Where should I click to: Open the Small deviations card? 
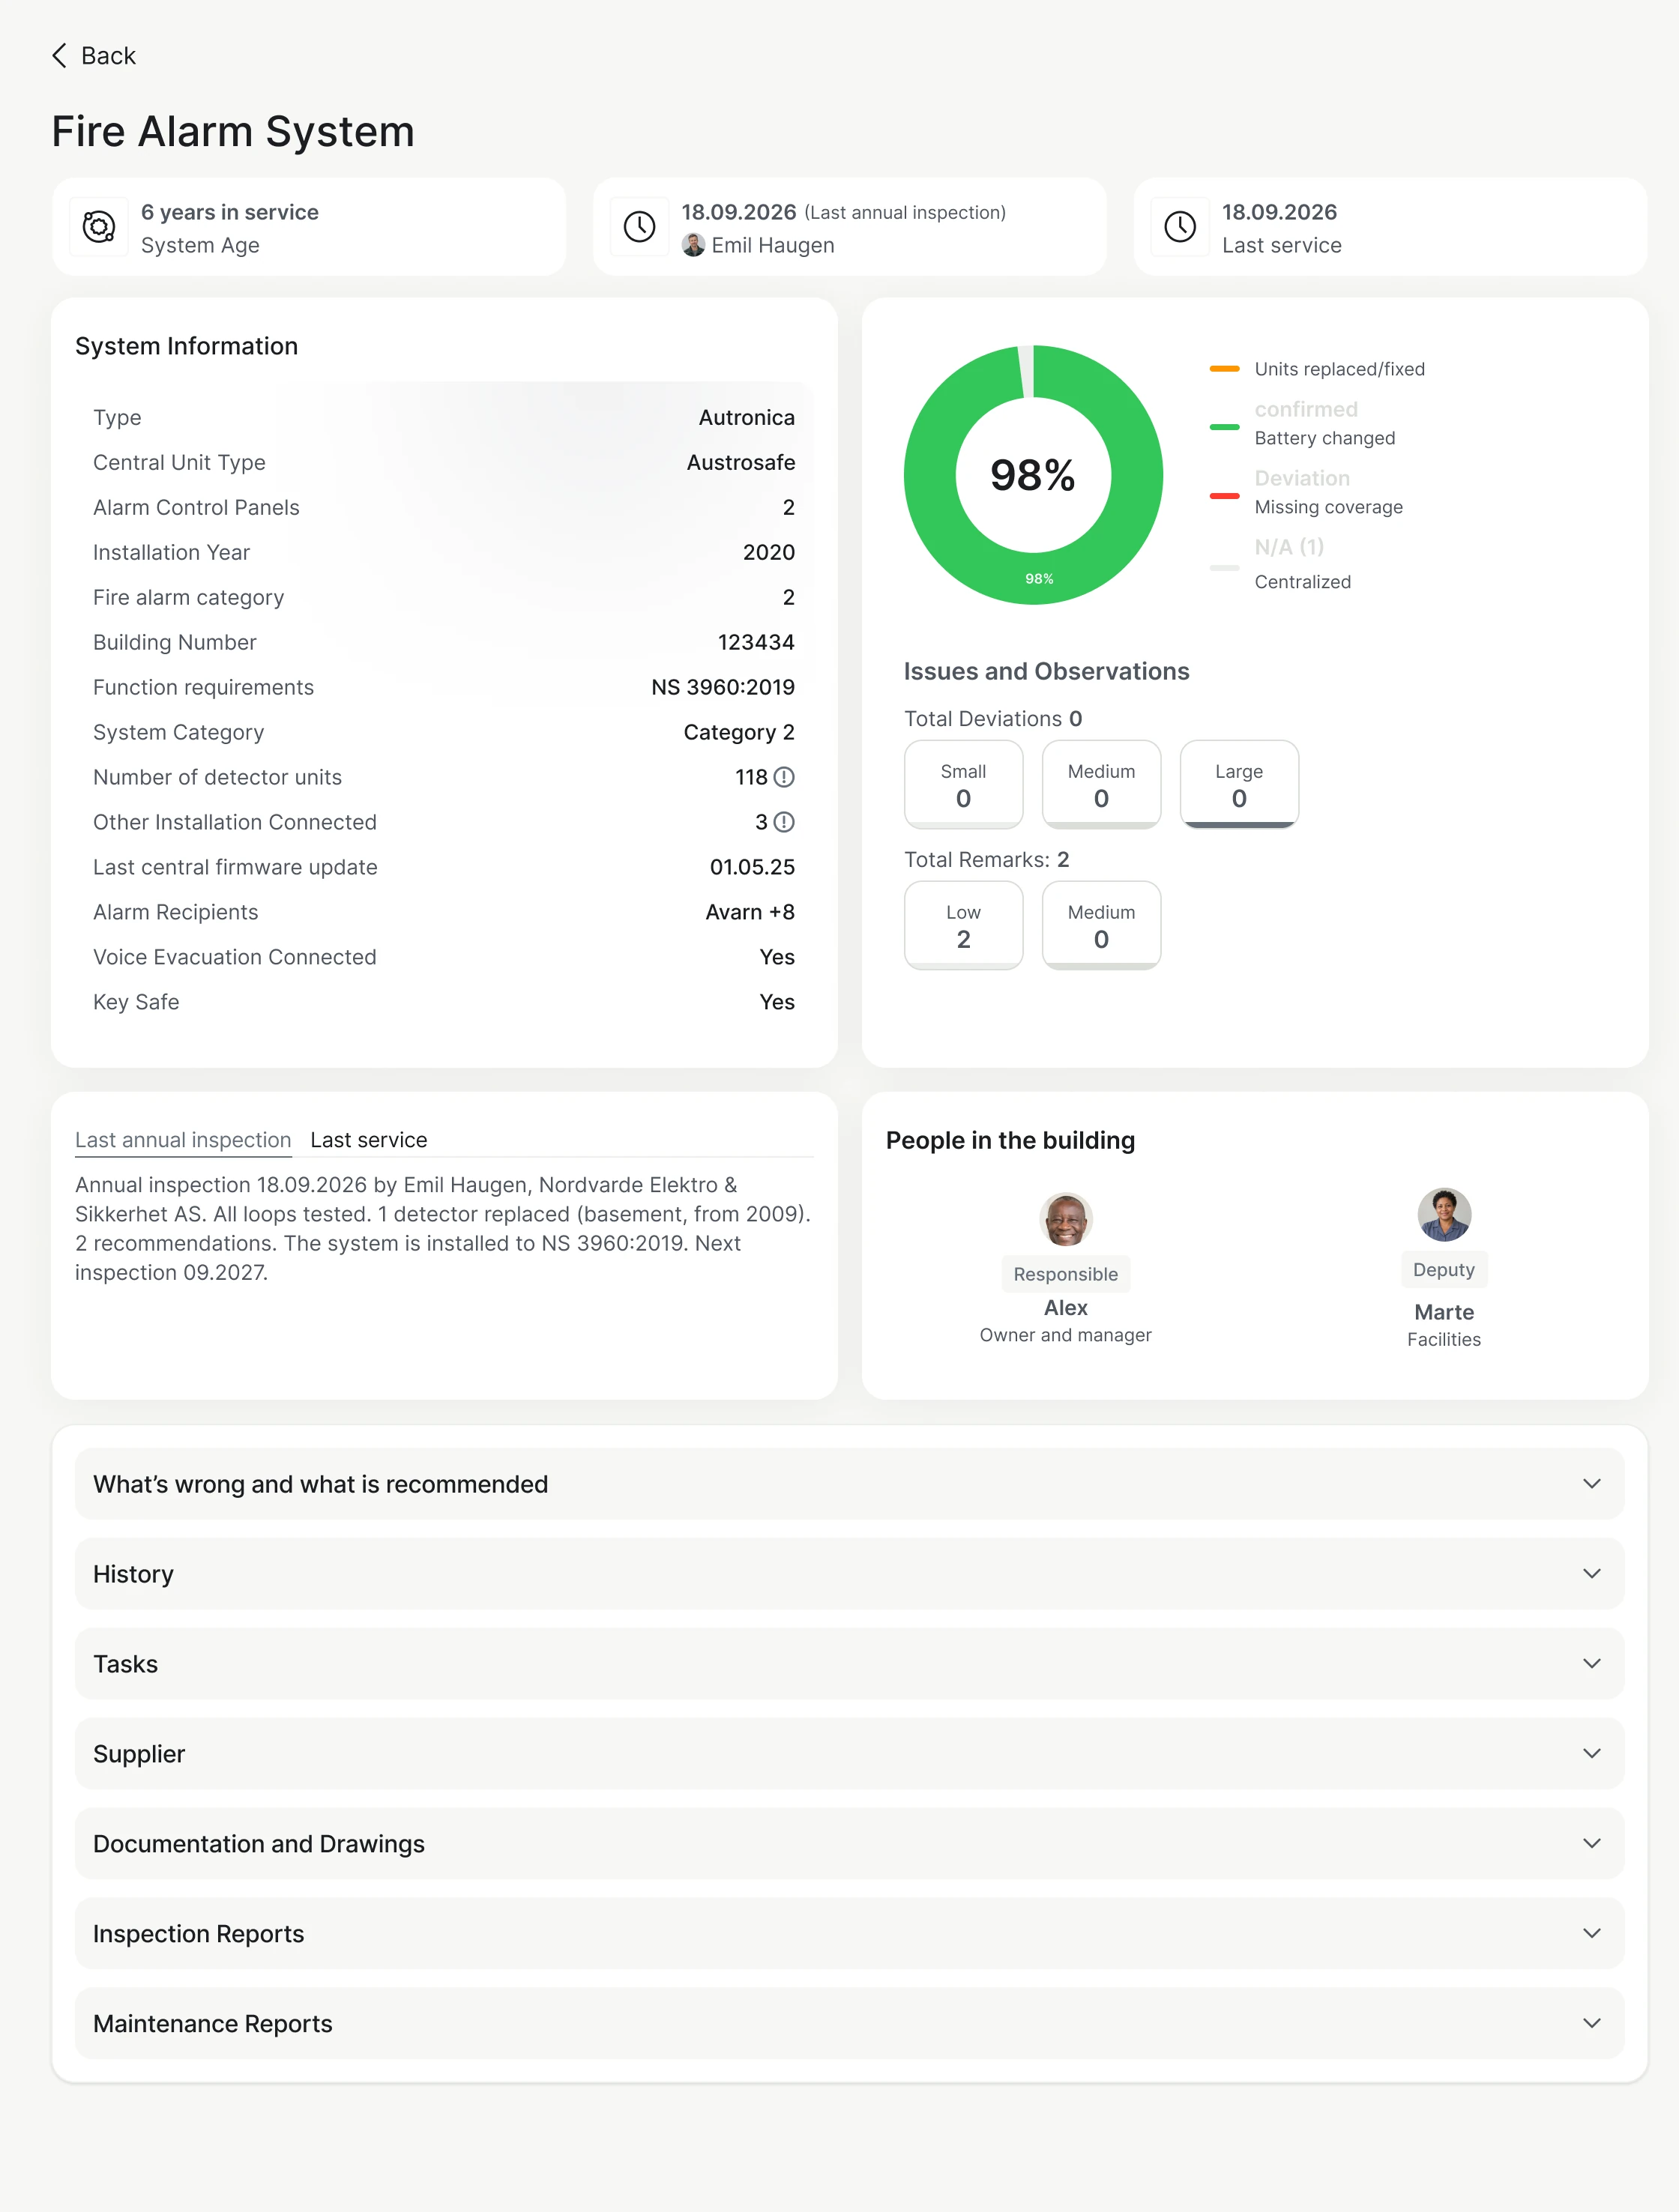(x=962, y=785)
